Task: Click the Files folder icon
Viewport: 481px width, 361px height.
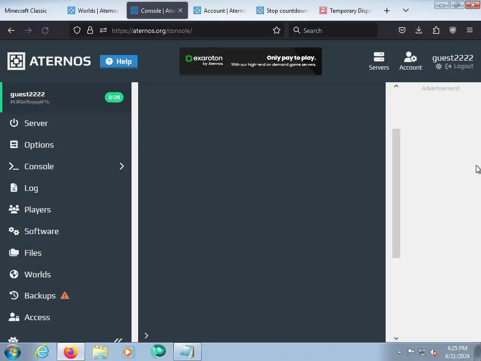Action: (x=14, y=252)
